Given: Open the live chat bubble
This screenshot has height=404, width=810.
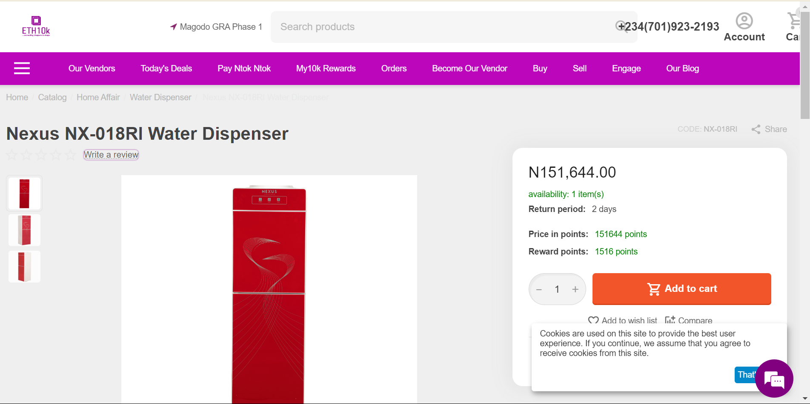Looking at the screenshot, I should [x=774, y=379].
